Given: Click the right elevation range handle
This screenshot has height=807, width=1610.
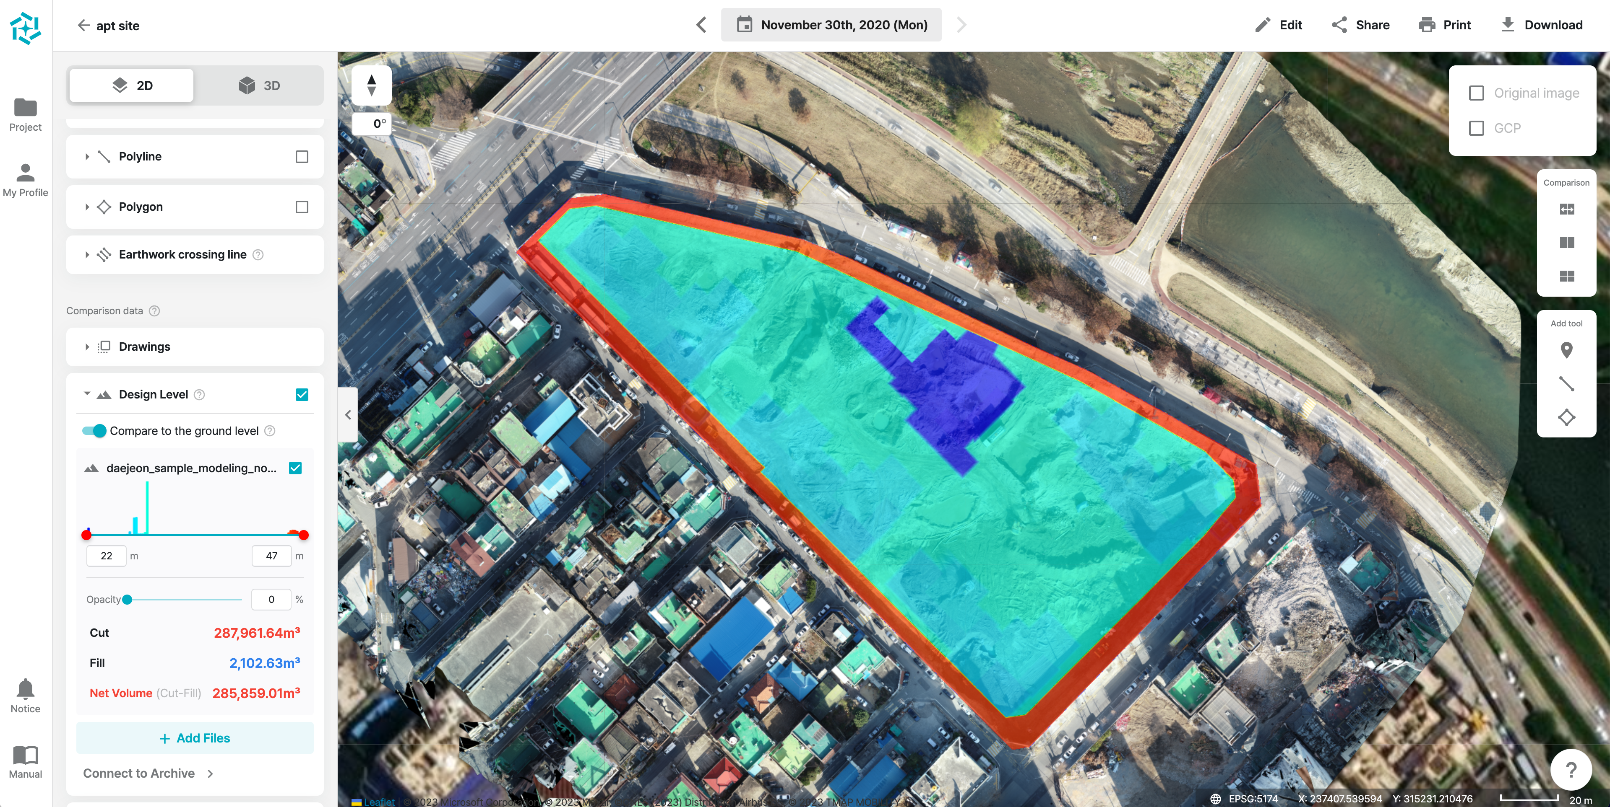Looking at the screenshot, I should point(304,535).
